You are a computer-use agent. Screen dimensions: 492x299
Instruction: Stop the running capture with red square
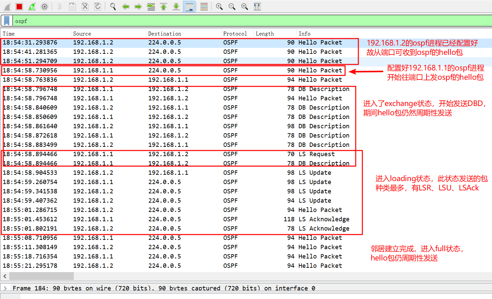click(19, 7)
